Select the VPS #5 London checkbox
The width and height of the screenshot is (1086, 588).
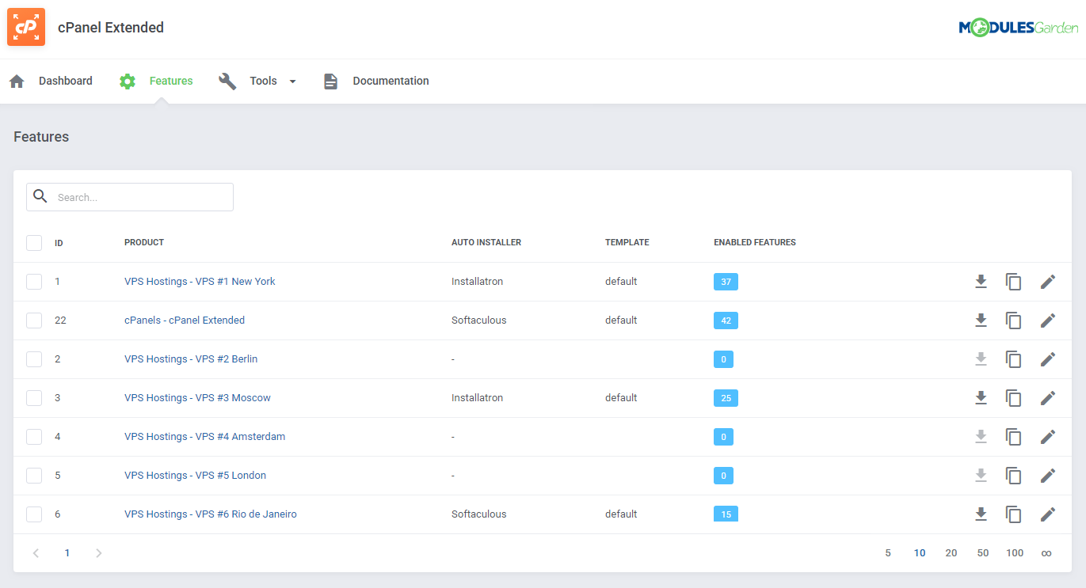(34, 475)
